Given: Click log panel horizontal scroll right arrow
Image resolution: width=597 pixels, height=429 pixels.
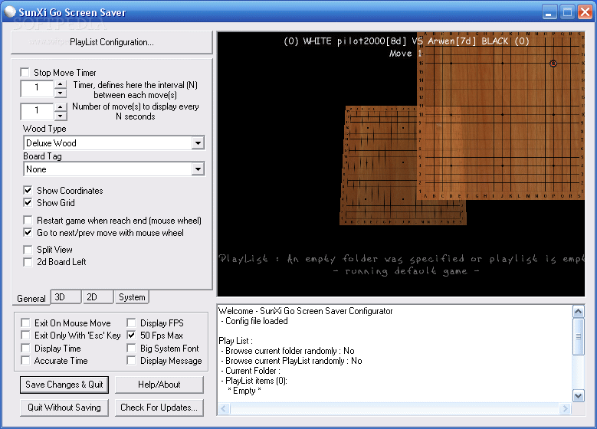Looking at the screenshot, I should pos(565,408).
